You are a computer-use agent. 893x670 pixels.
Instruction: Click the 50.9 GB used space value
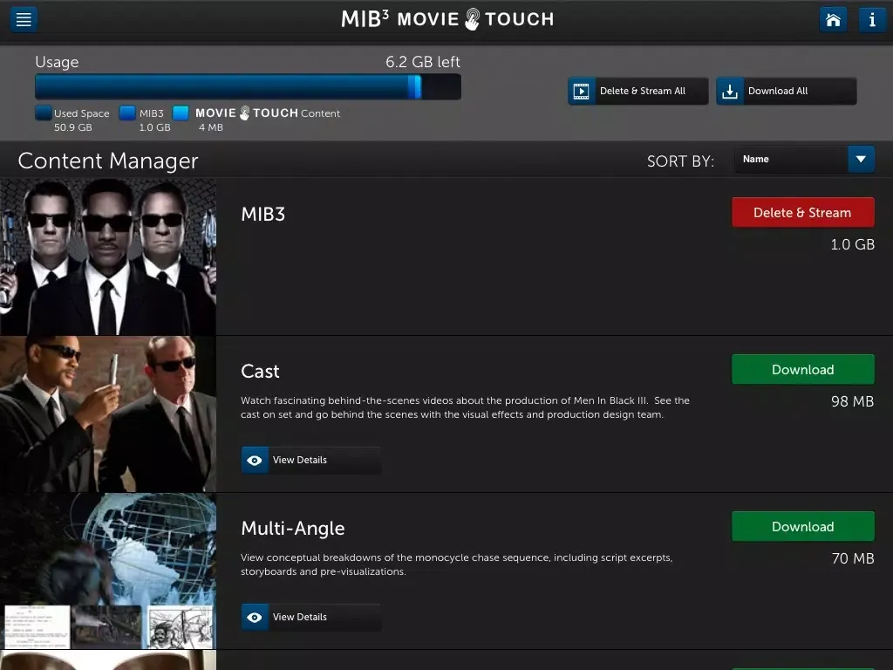pyautogui.click(x=73, y=127)
